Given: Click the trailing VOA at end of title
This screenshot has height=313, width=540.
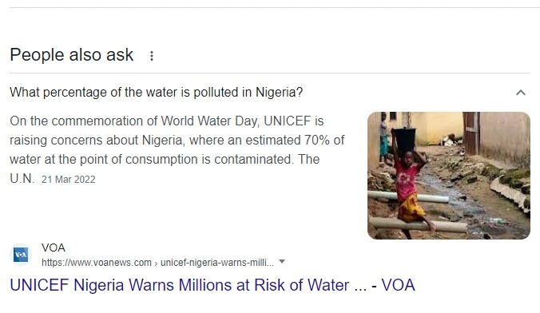Looking at the screenshot, I should [398, 285].
